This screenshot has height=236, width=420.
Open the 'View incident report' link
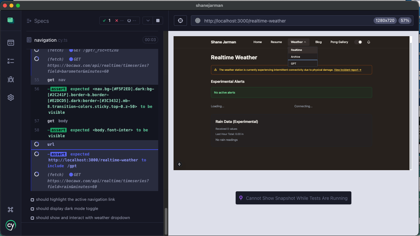pyautogui.click(x=347, y=70)
